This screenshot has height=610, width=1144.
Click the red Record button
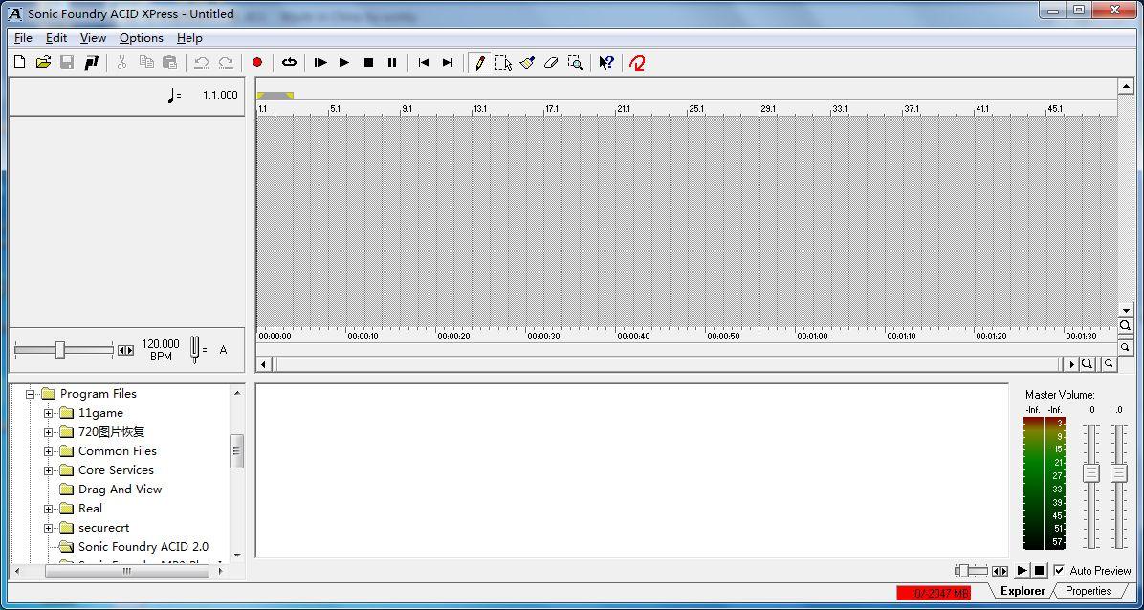(256, 63)
